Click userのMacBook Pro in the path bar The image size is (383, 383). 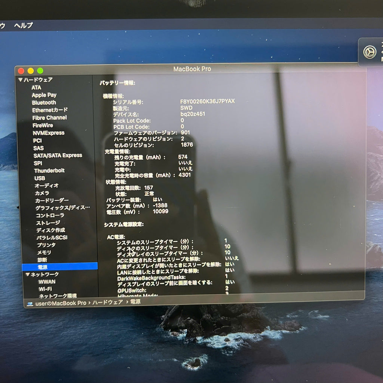coord(61,303)
